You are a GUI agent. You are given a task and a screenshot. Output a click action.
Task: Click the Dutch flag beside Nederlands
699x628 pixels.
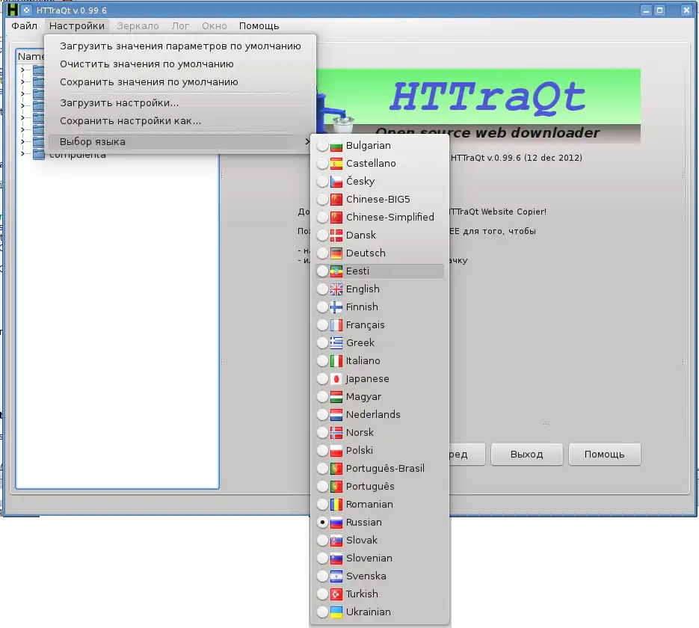pyautogui.click(x=336, y=414)
